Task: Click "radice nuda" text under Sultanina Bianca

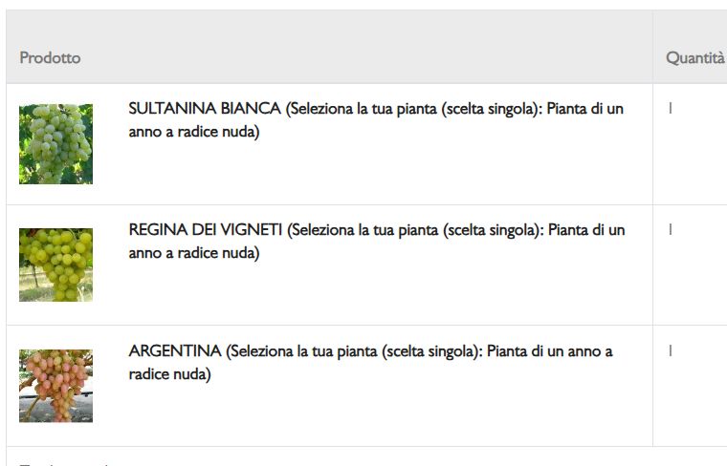Action: [x=218, y=132]
